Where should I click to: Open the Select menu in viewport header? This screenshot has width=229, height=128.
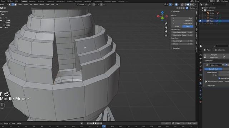click(25, 5)
